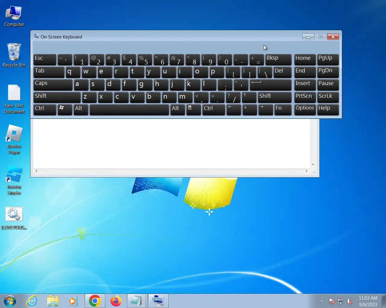The height and width of the screenshot is (308, 386).
Task: Click the letter q key
Action: click(73, 72)
